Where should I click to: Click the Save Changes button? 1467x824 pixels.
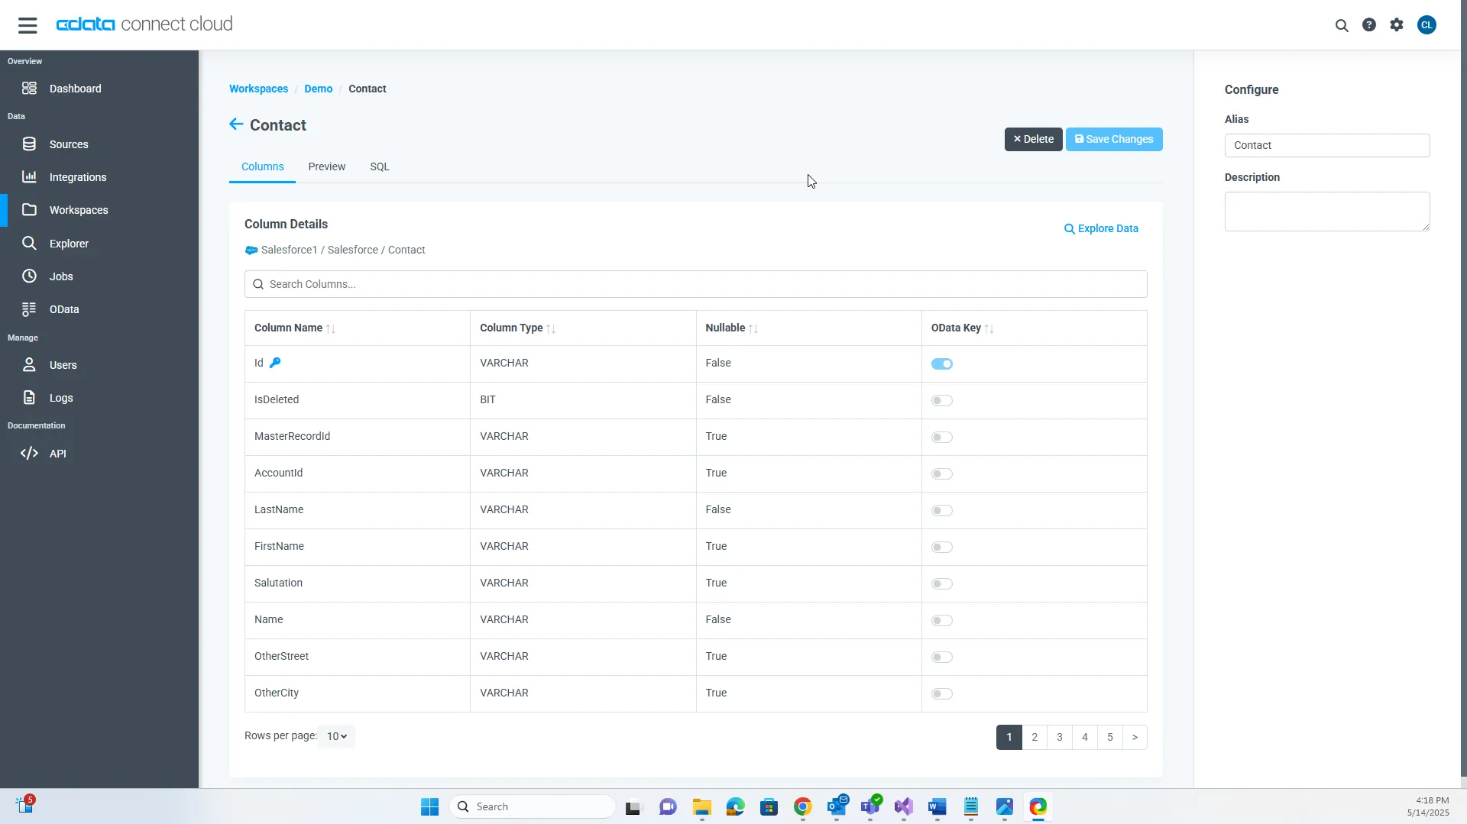point(1113,140)
